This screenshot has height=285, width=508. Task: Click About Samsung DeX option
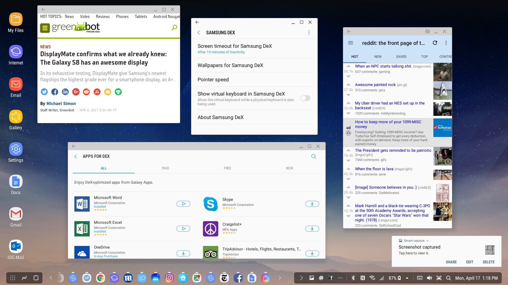click(220, 117)
